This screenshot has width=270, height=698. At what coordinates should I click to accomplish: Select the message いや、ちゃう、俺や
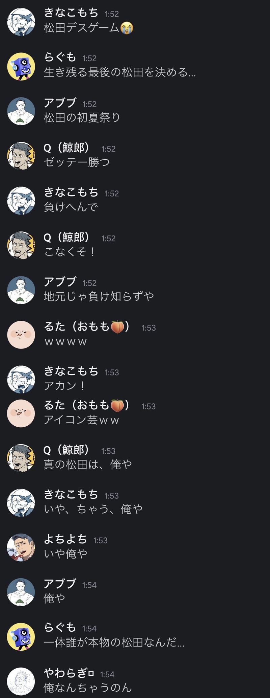[x=93, y=509]
